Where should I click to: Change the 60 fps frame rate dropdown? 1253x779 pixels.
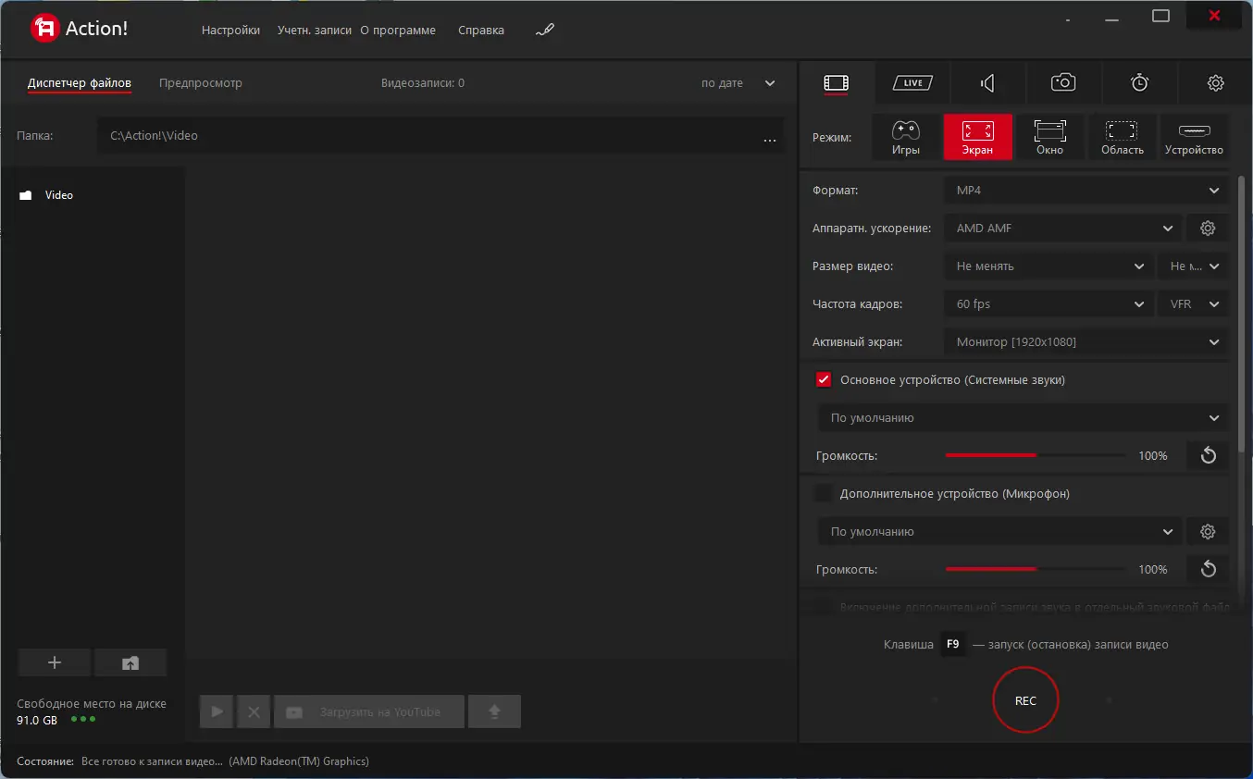click(x=1049, y=304)
